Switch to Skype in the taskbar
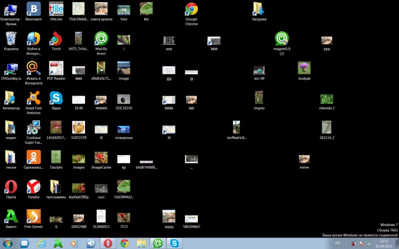399x249 pixels. (x=173, y=243)
